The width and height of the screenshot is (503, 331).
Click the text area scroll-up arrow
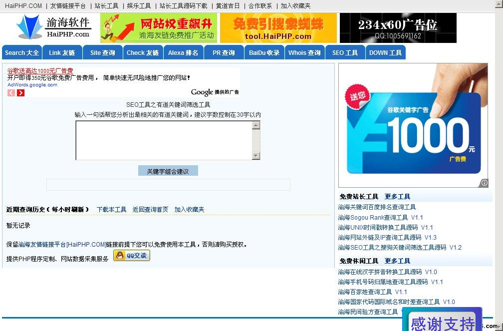click(x=256, y=125)
